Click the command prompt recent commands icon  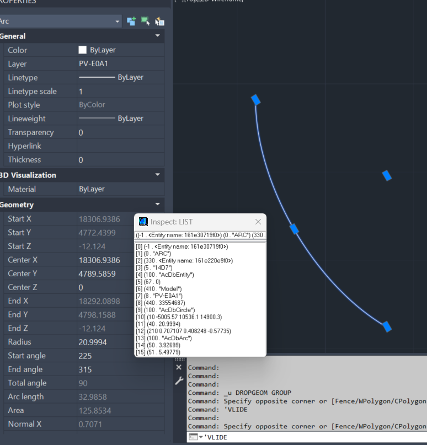195,437
